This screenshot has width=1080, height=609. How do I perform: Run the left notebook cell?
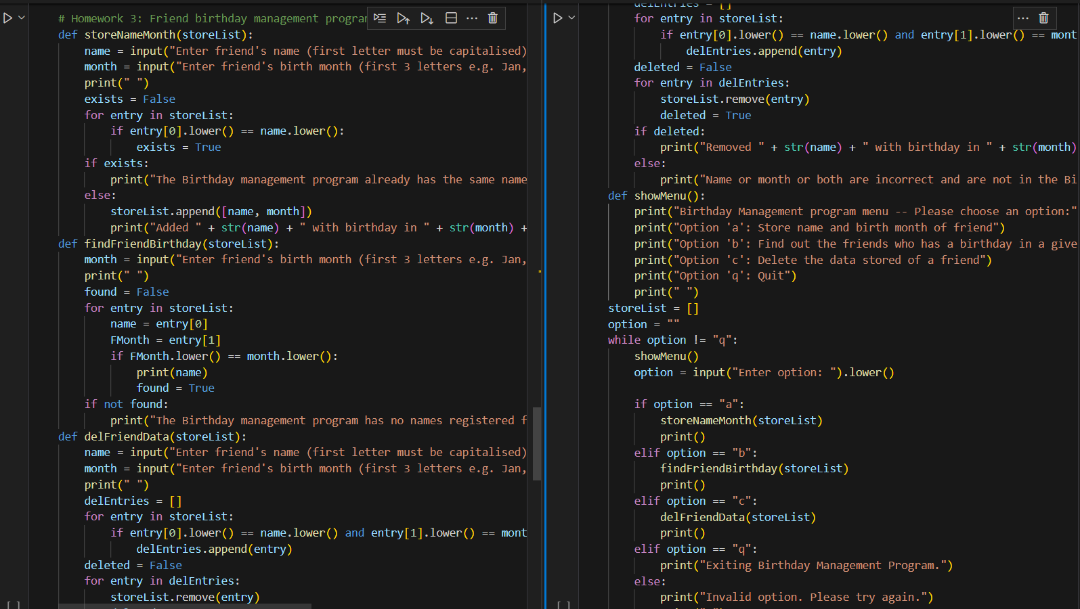pos(8,18)
